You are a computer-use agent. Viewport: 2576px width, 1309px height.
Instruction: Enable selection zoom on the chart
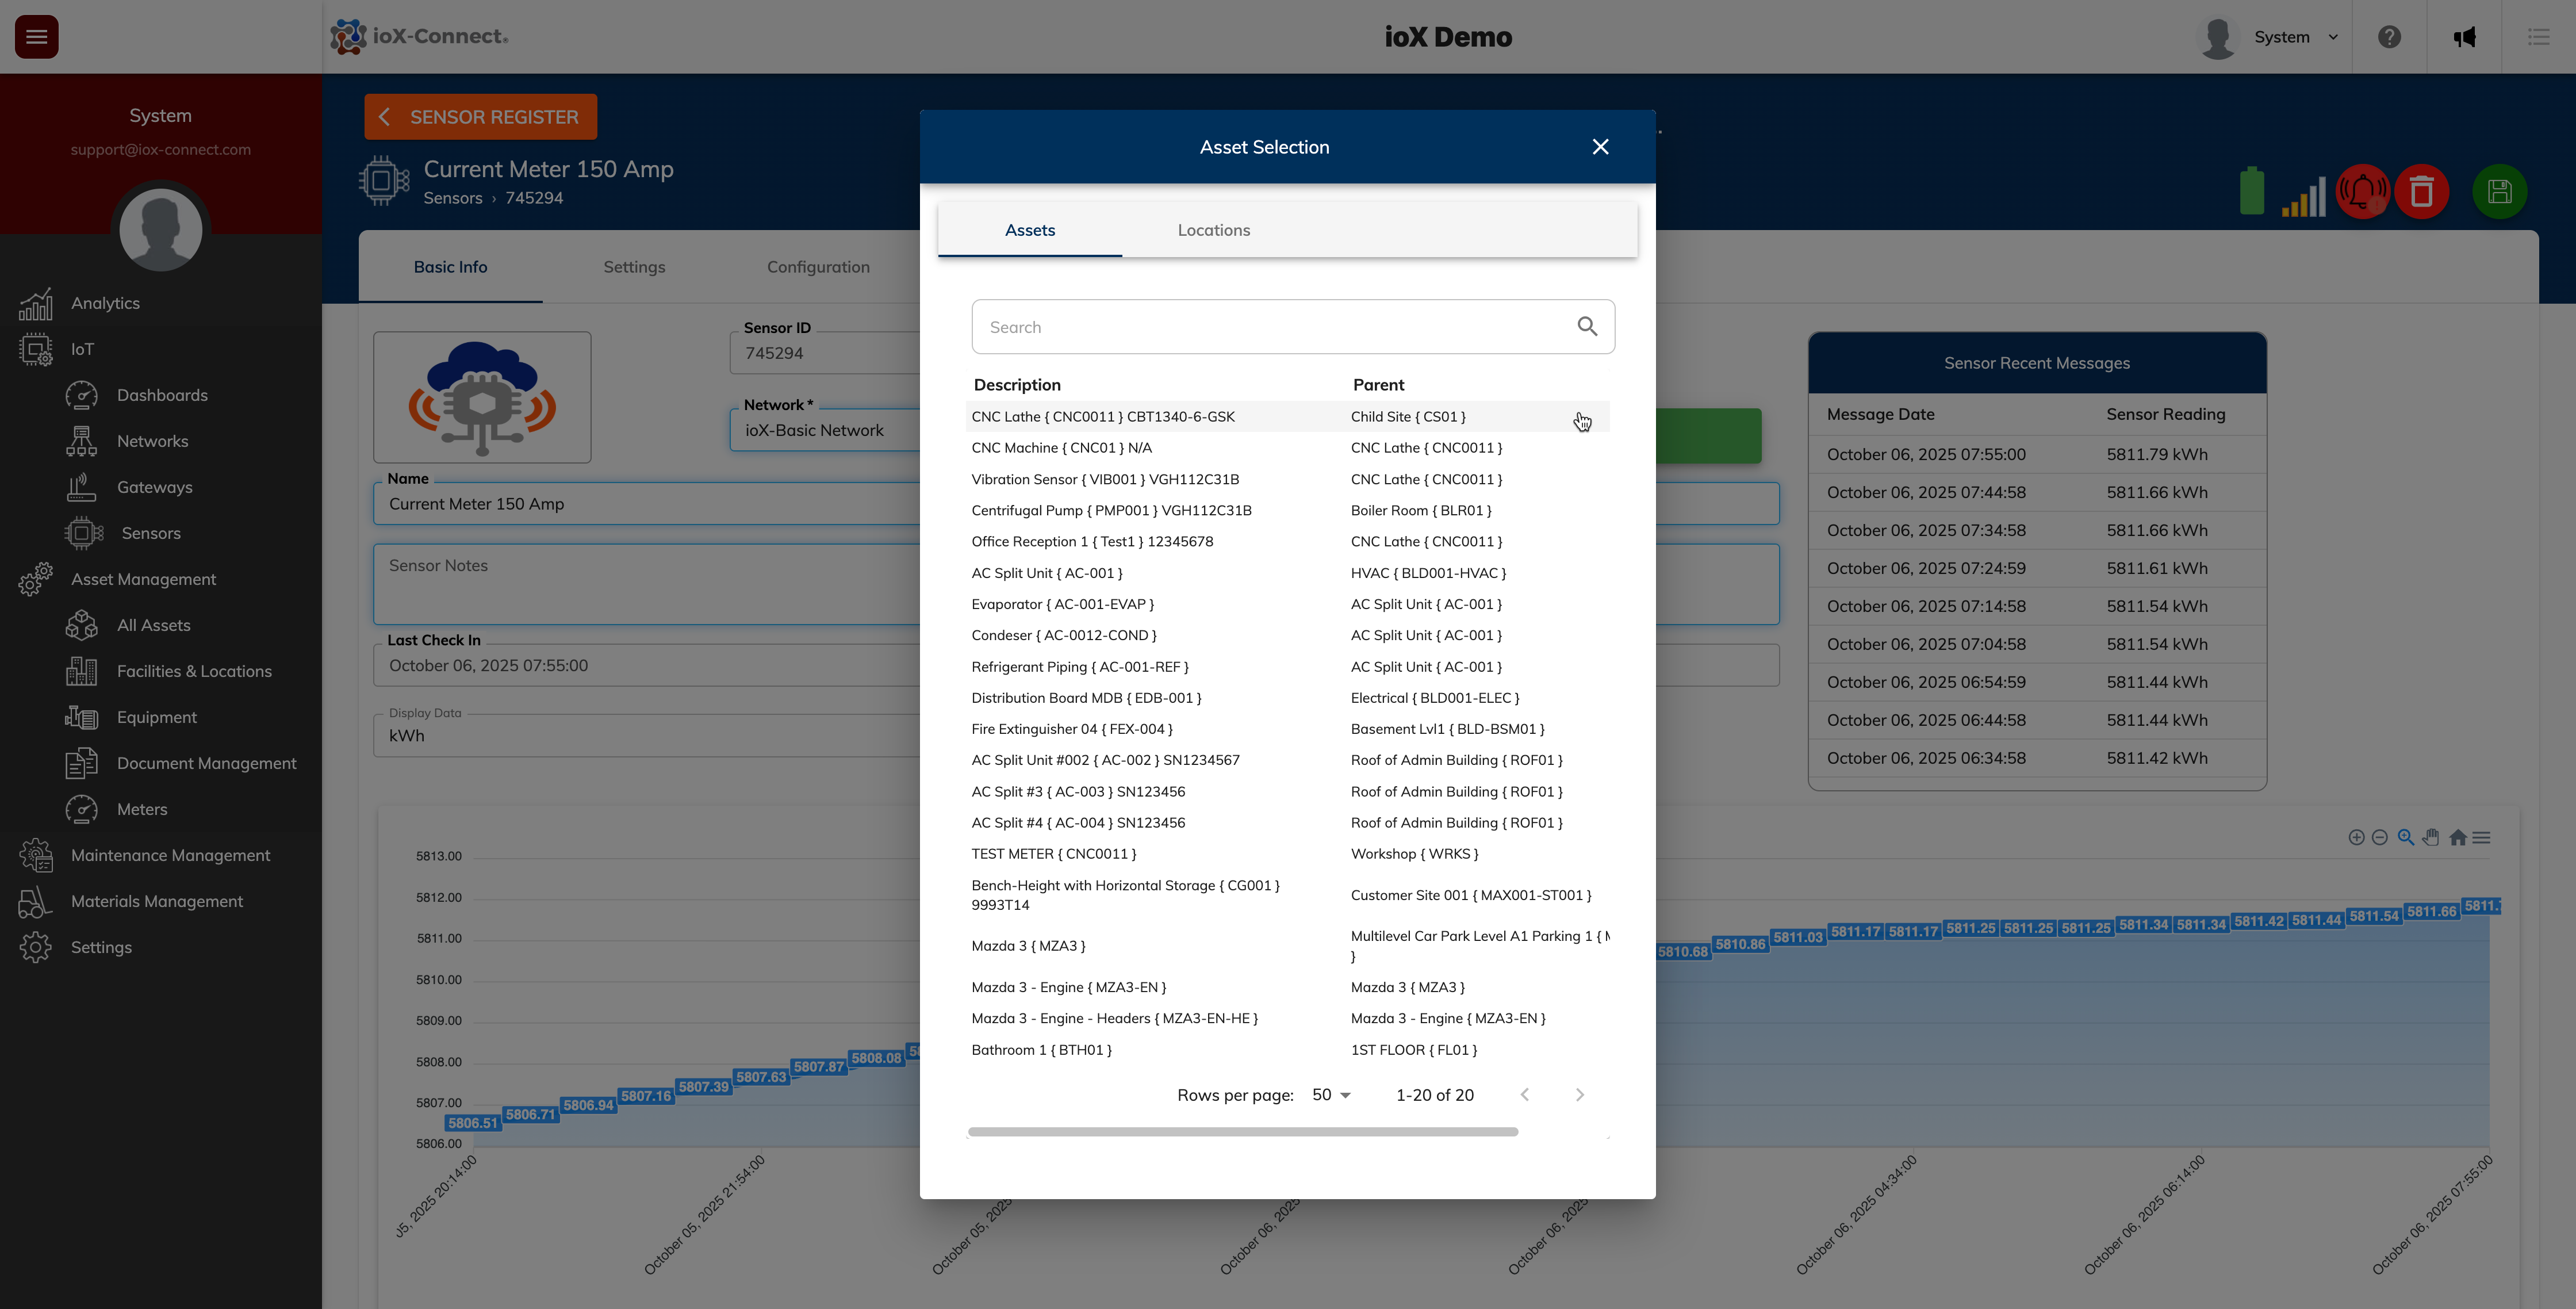click(2406, 837)
